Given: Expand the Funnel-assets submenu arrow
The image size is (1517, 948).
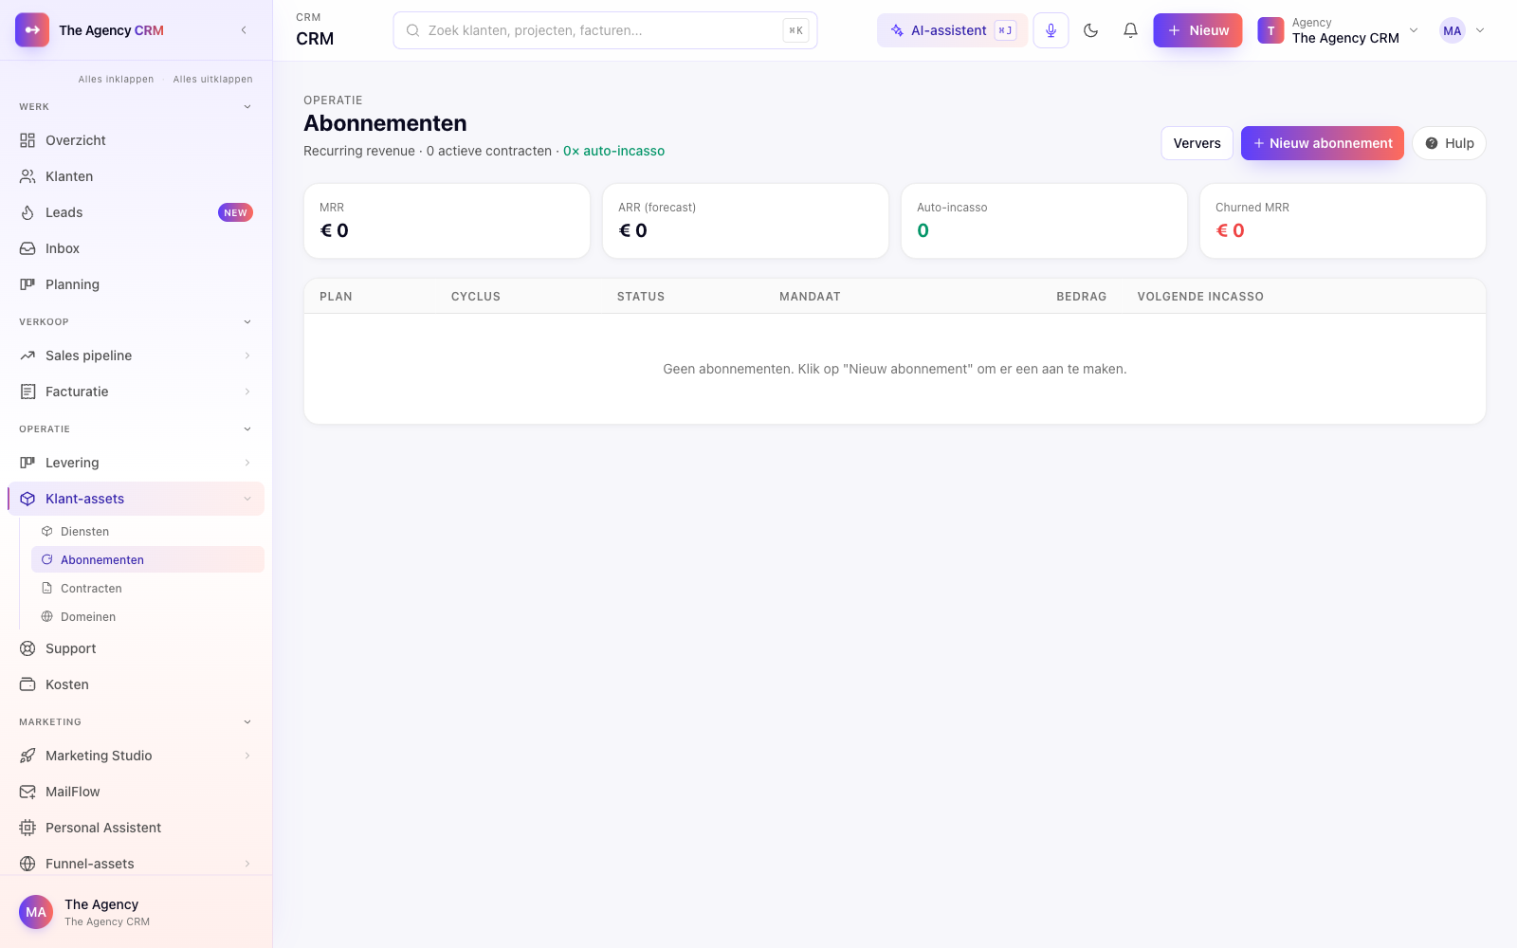Looking at the screenshot, I should click(247, 864).
